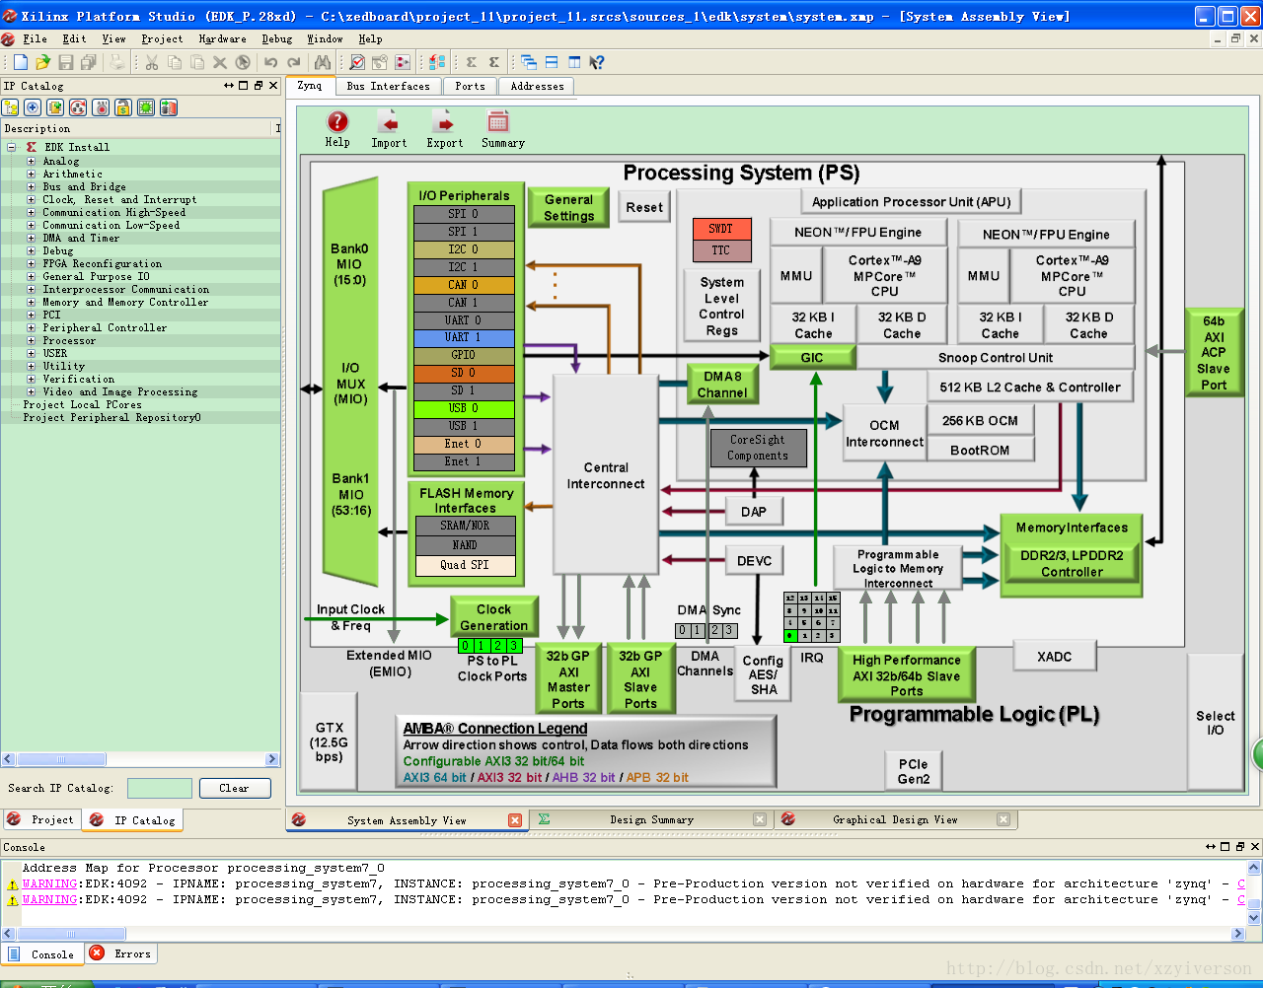Expand the DMA and Timer category
The image size is (1263, 988).
pyautogui.click(x=31, y=238)
